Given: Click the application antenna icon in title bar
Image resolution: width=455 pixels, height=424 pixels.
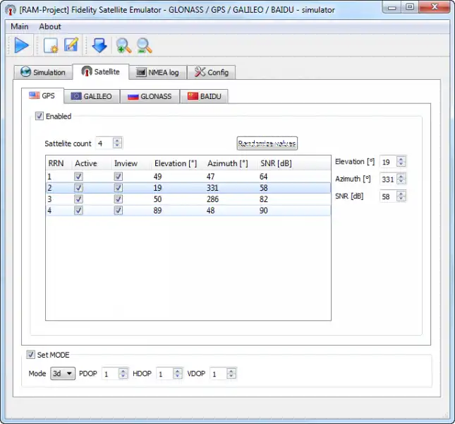Looking at the screenshot, I should pyautogui.click(x=11, y=10).
